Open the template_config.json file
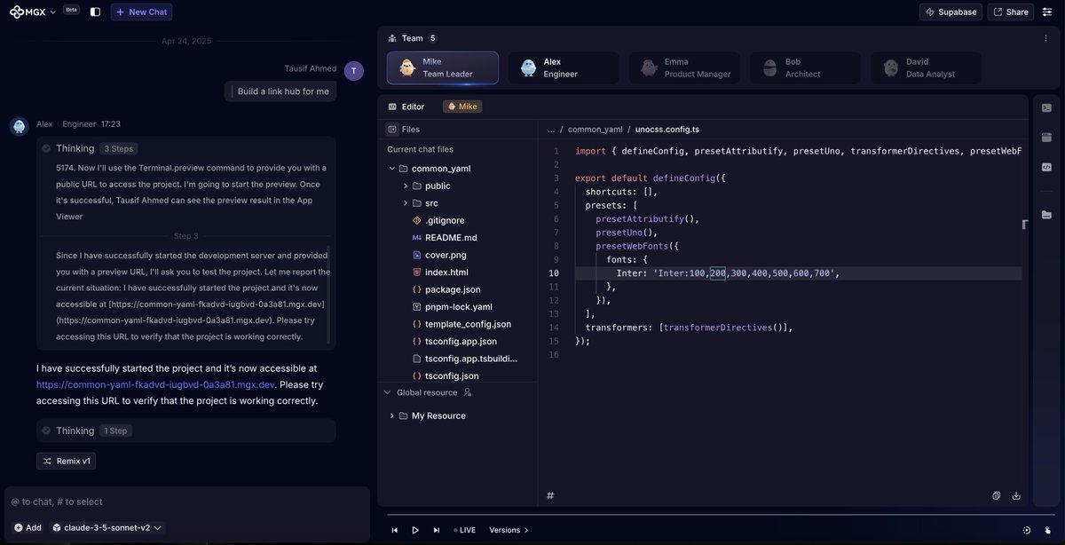The height and width of the screenshot is (545, 1065). [461, 324]
